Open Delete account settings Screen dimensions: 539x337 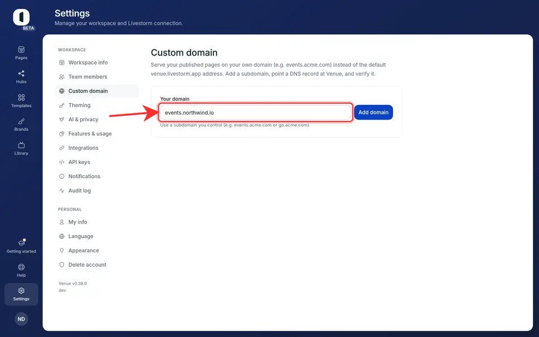[97, 265]
